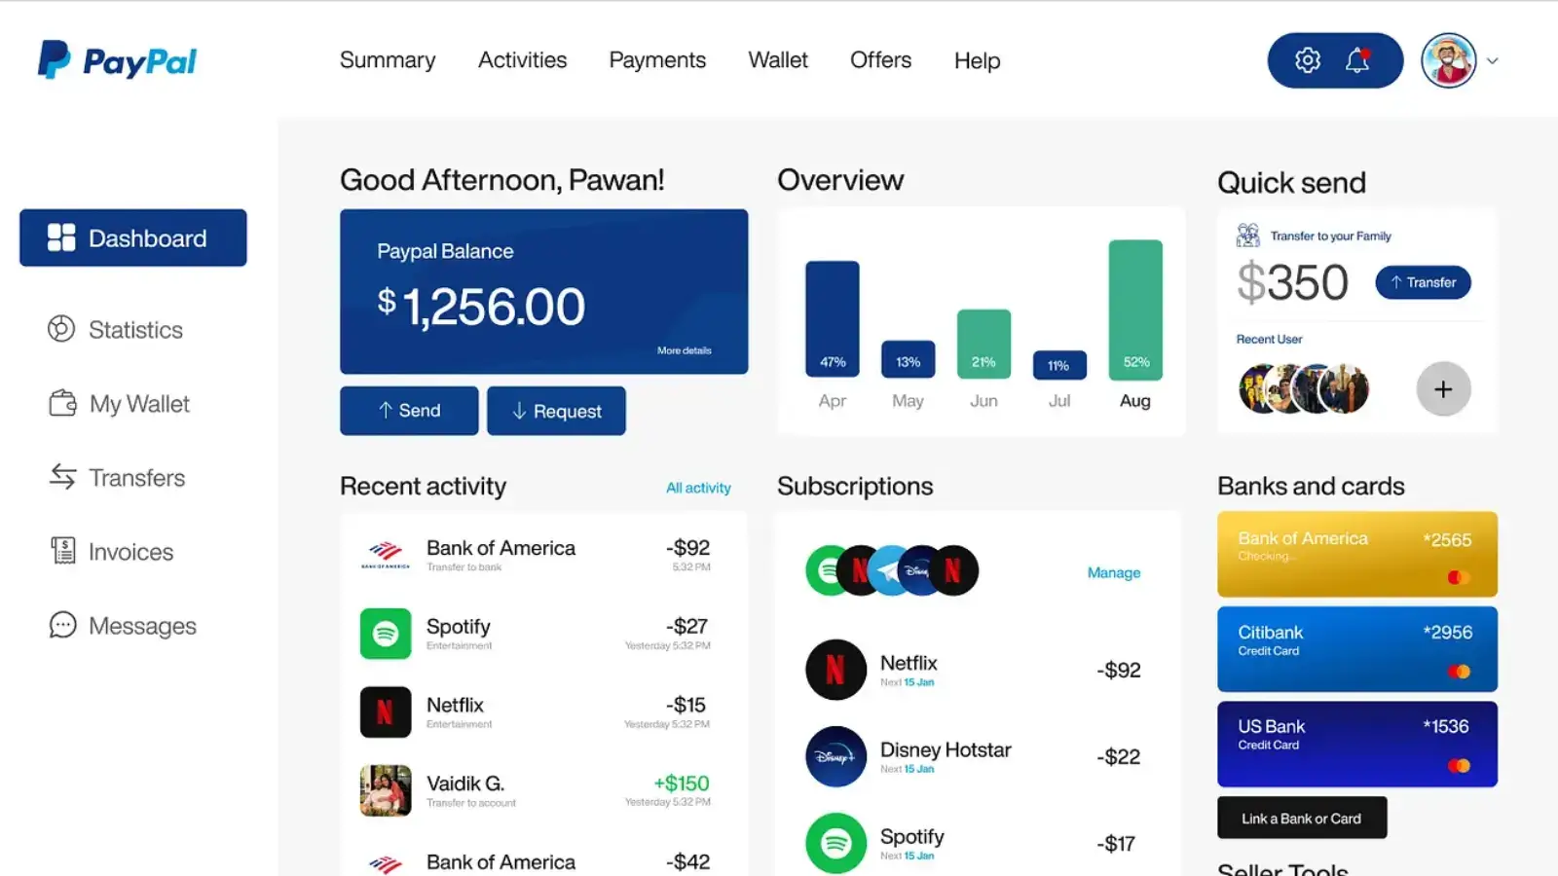Click Manage in Subscriptions panel
The width and height of the screenshot is (1558, 876).
[x=1113, y=572]
